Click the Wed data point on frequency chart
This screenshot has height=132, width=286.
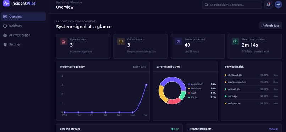65,112
